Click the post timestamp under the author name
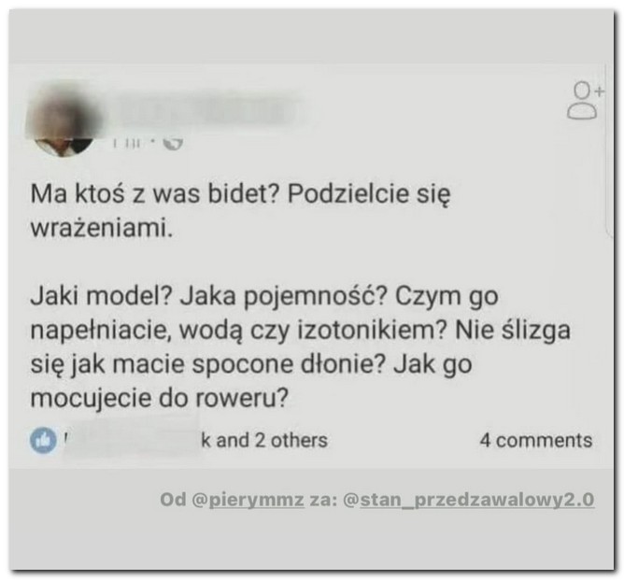Screen dimensions: 624x580 (x=127, y=143)
